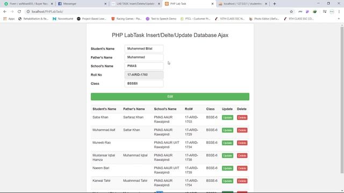Click the address bar URL
344x193 pixels.
47,12
